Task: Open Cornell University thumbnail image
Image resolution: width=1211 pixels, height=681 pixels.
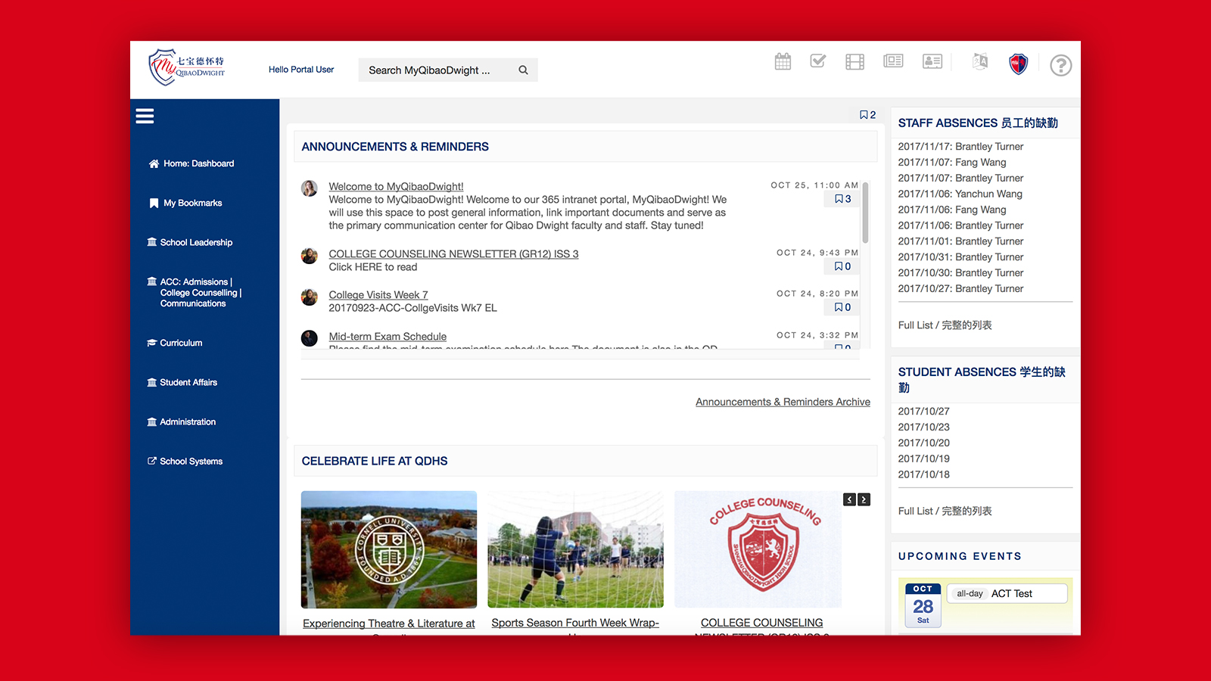Action: click(389, 549)
